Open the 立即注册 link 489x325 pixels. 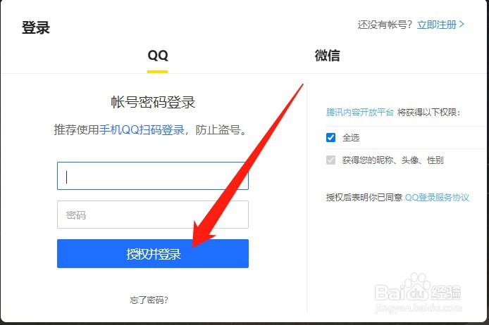437,25
